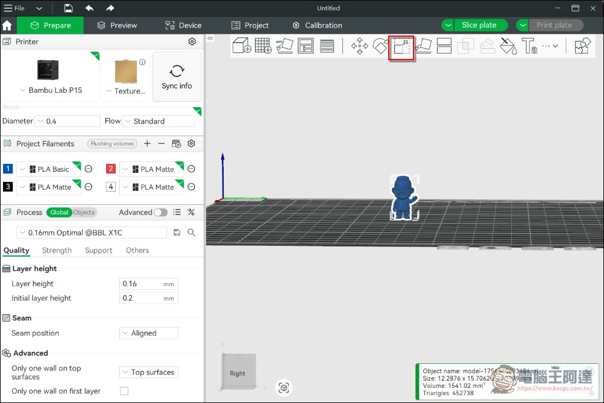Select the Move tool
Image resolution: width=604 pixels, height=403 pixels.
[359, 46]
